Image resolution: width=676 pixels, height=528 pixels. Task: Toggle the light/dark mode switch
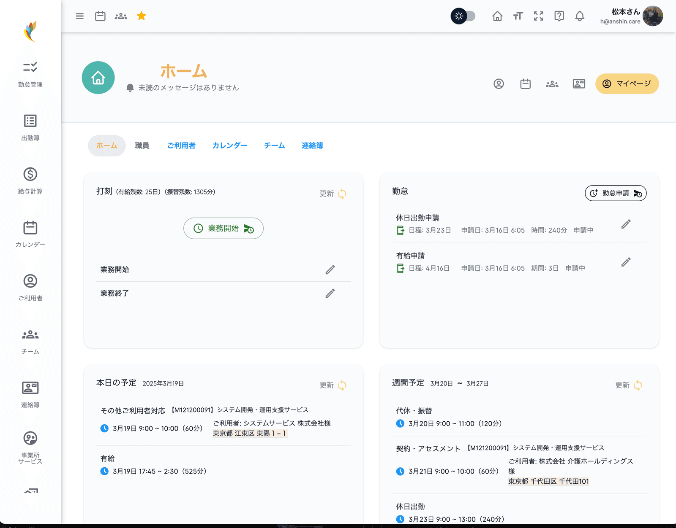click(x=463, y=16)
